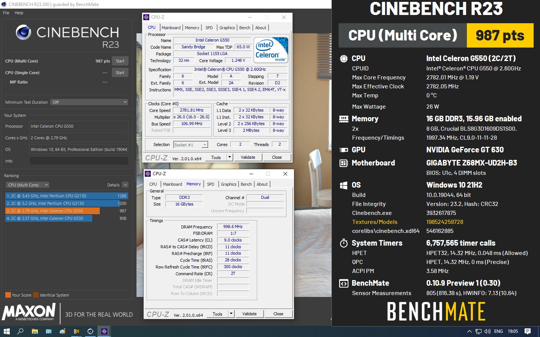Image resolution: width=540 pixels, height=337 pixels.
Task: Switch to CPU-Z taskbar icon
Action: [x=104, y=331]
